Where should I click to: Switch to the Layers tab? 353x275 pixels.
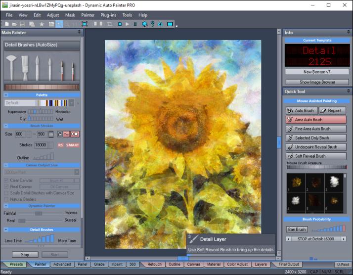pos(261,264)
